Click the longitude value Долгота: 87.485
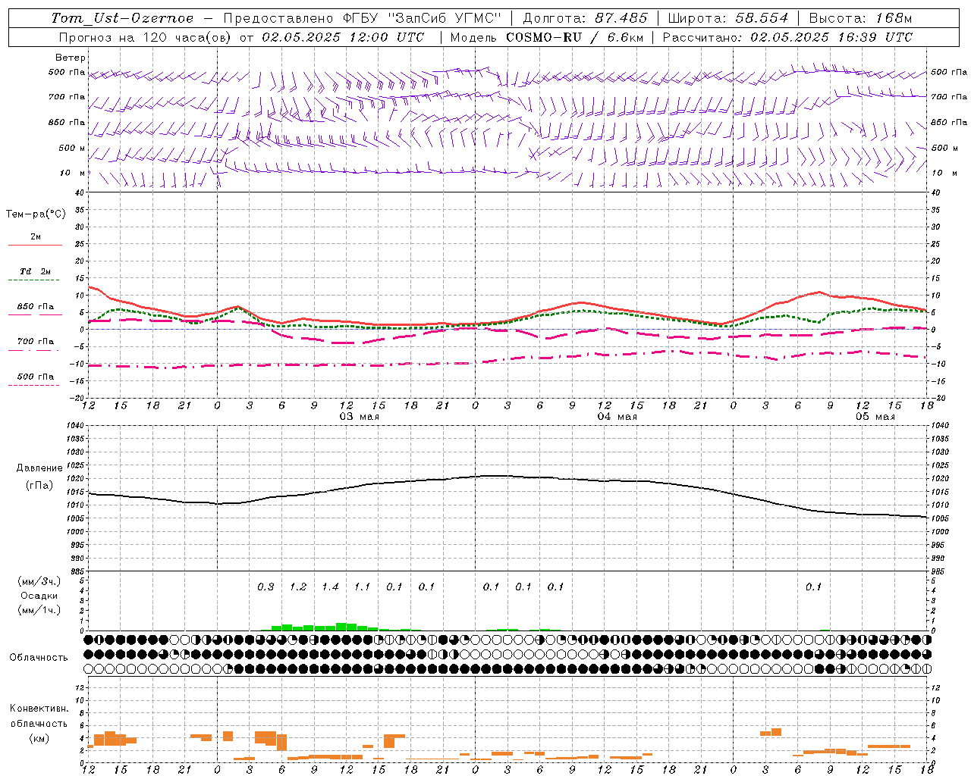This screenshot has width=971, height=776. pyautogui.click(x=585, y=18)
